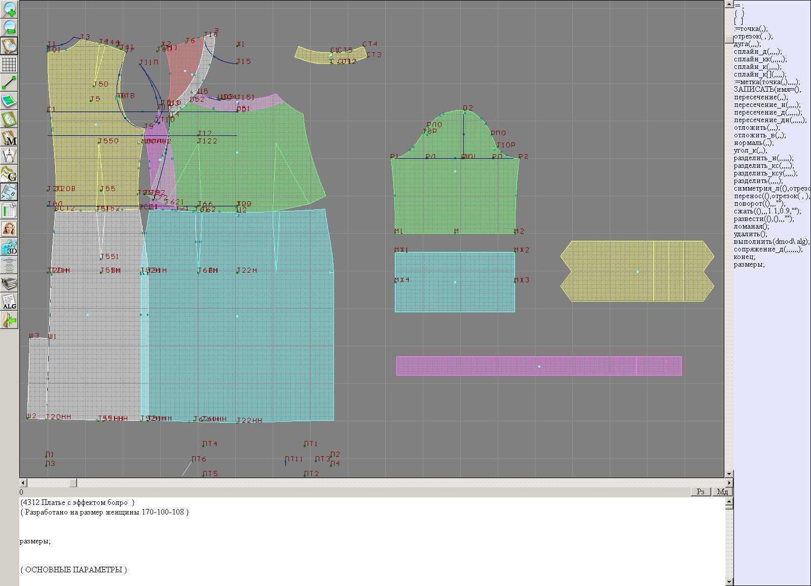The image size is (811, 586).
Task: Open the woman's face mannequin icon
Action: [x=9, y=229]
